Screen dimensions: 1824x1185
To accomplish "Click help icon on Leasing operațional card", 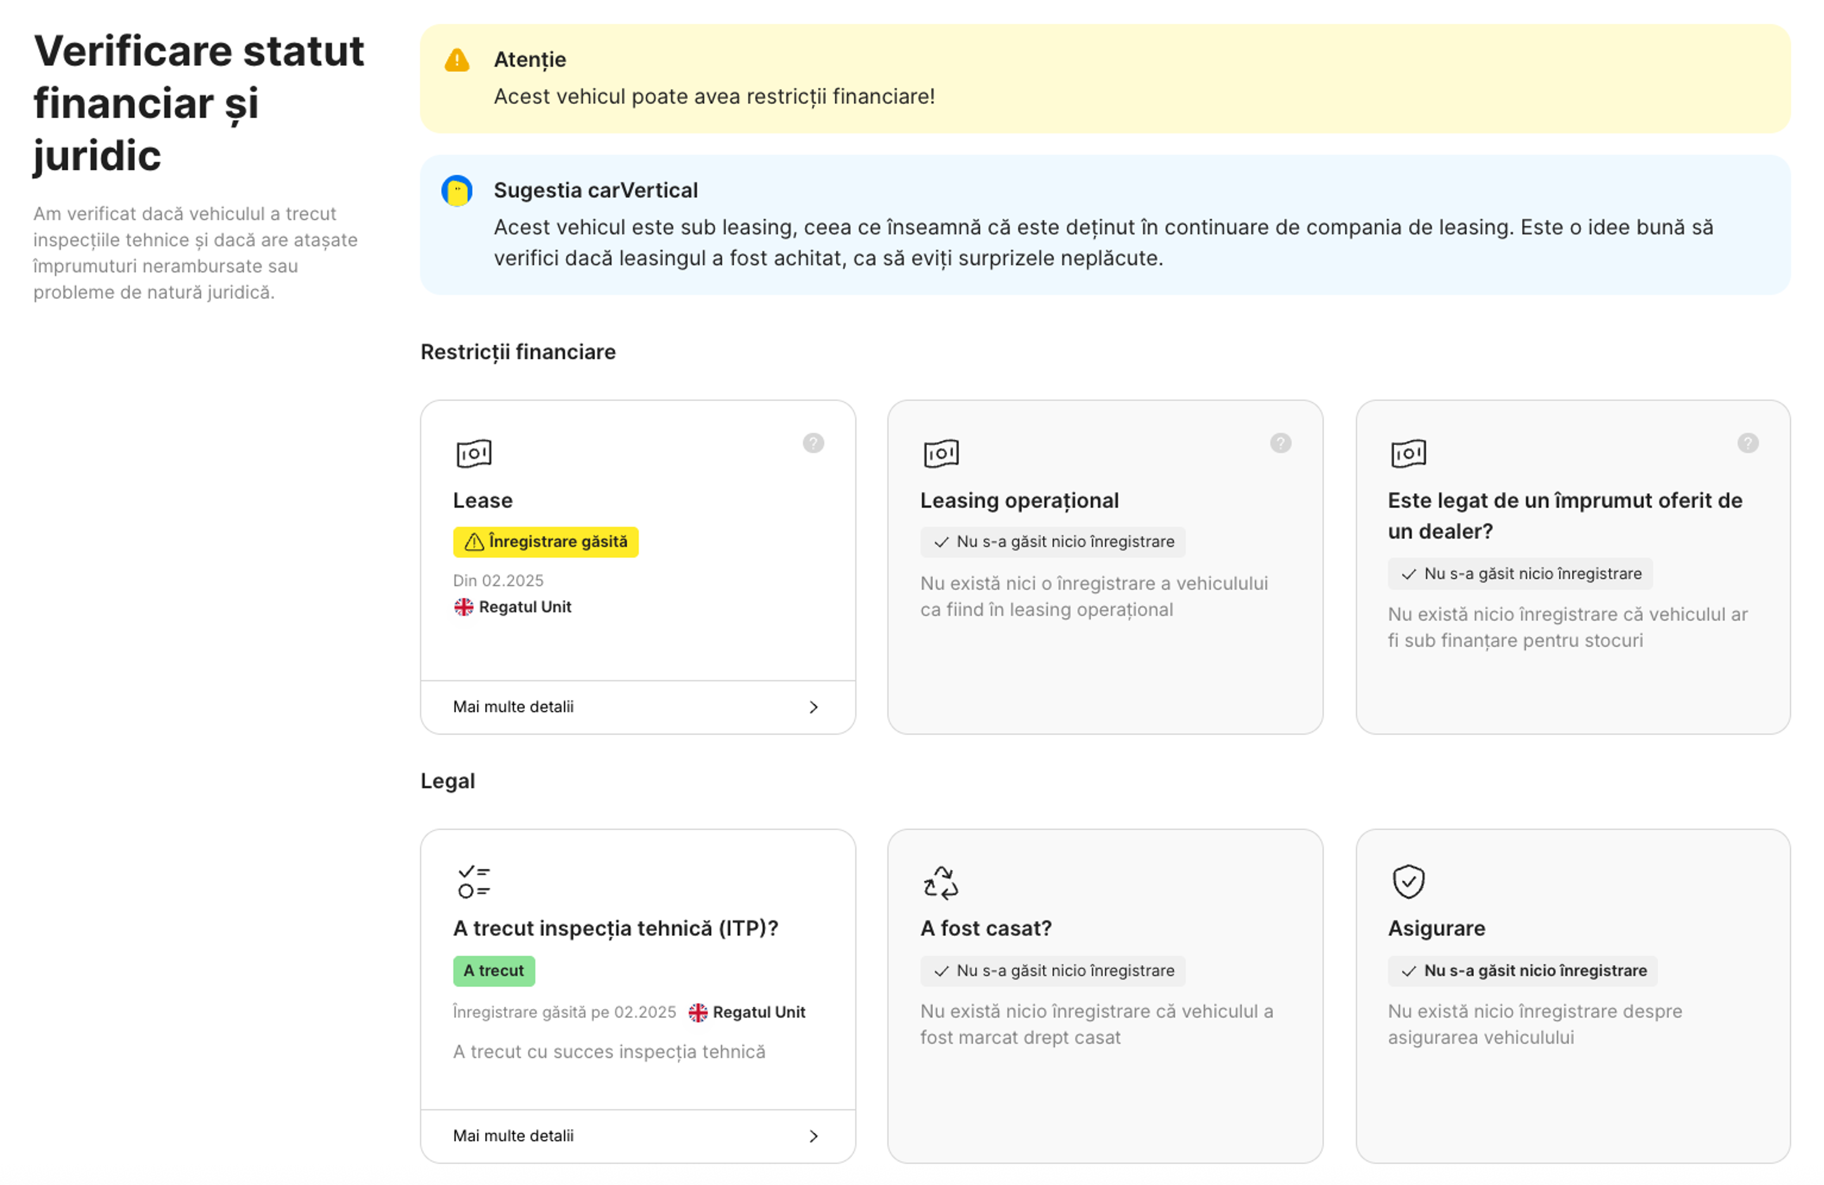I will pyautogui.click(x=1280, y=443).
